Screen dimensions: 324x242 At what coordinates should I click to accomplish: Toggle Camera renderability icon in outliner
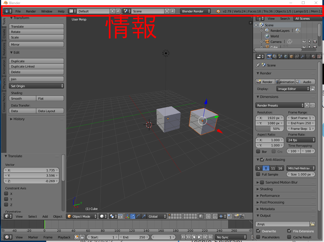click(x=315, y=42)
